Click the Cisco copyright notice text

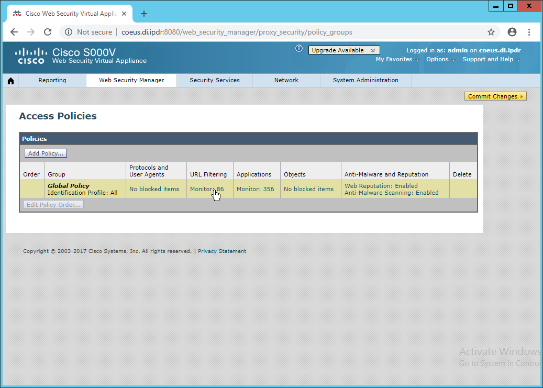coord(107,251)
